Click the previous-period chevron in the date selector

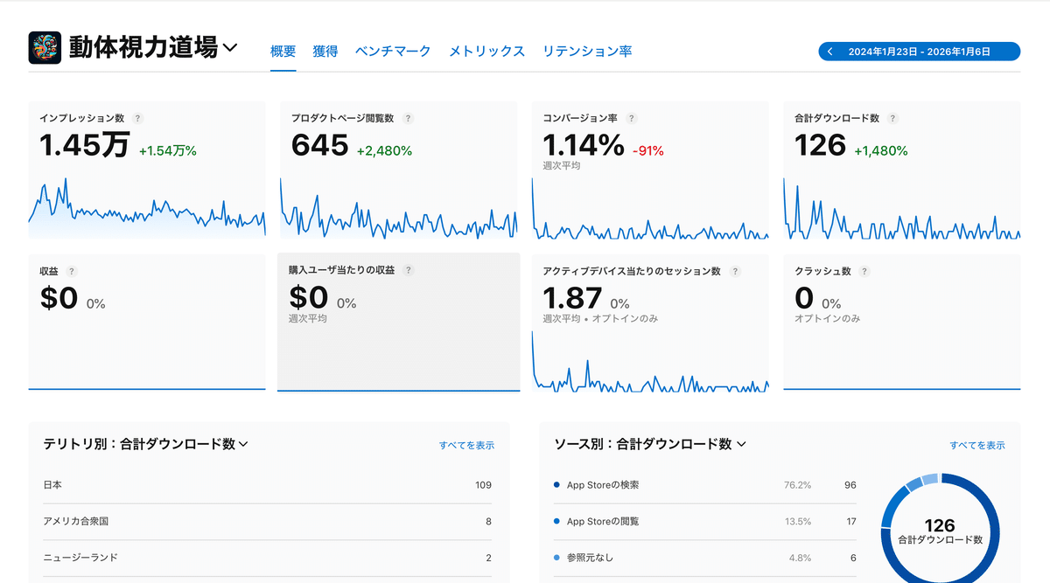(829, 51)
